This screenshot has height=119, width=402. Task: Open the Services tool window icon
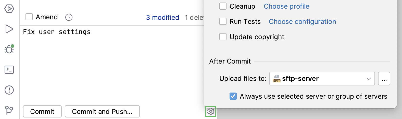[9, 9]
